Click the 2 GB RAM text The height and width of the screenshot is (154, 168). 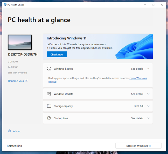pyautogui.click(x=13, y=61)
